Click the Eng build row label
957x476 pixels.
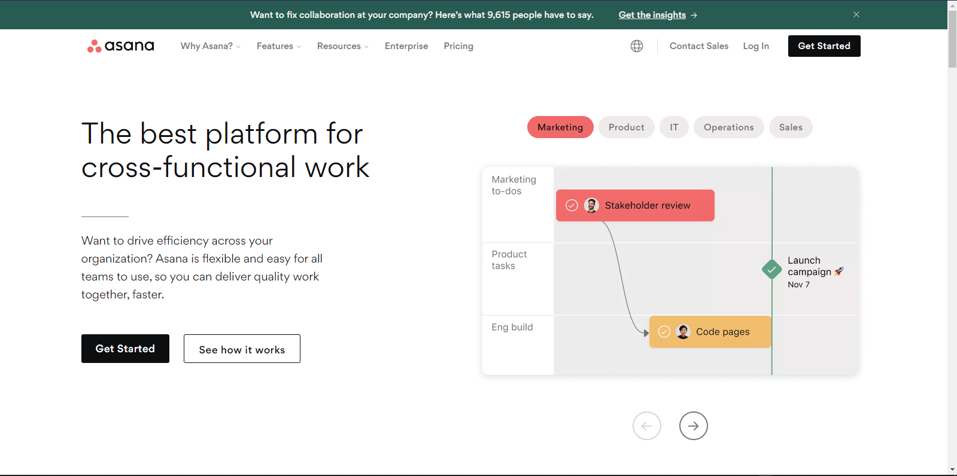512,327
